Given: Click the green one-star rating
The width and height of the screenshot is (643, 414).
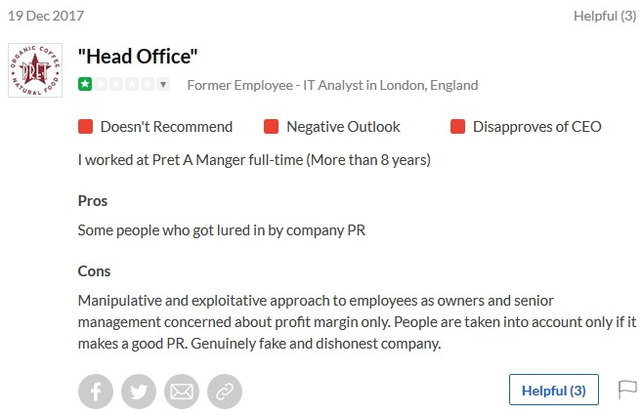Looking at the screenshot, I should (85, 85).
